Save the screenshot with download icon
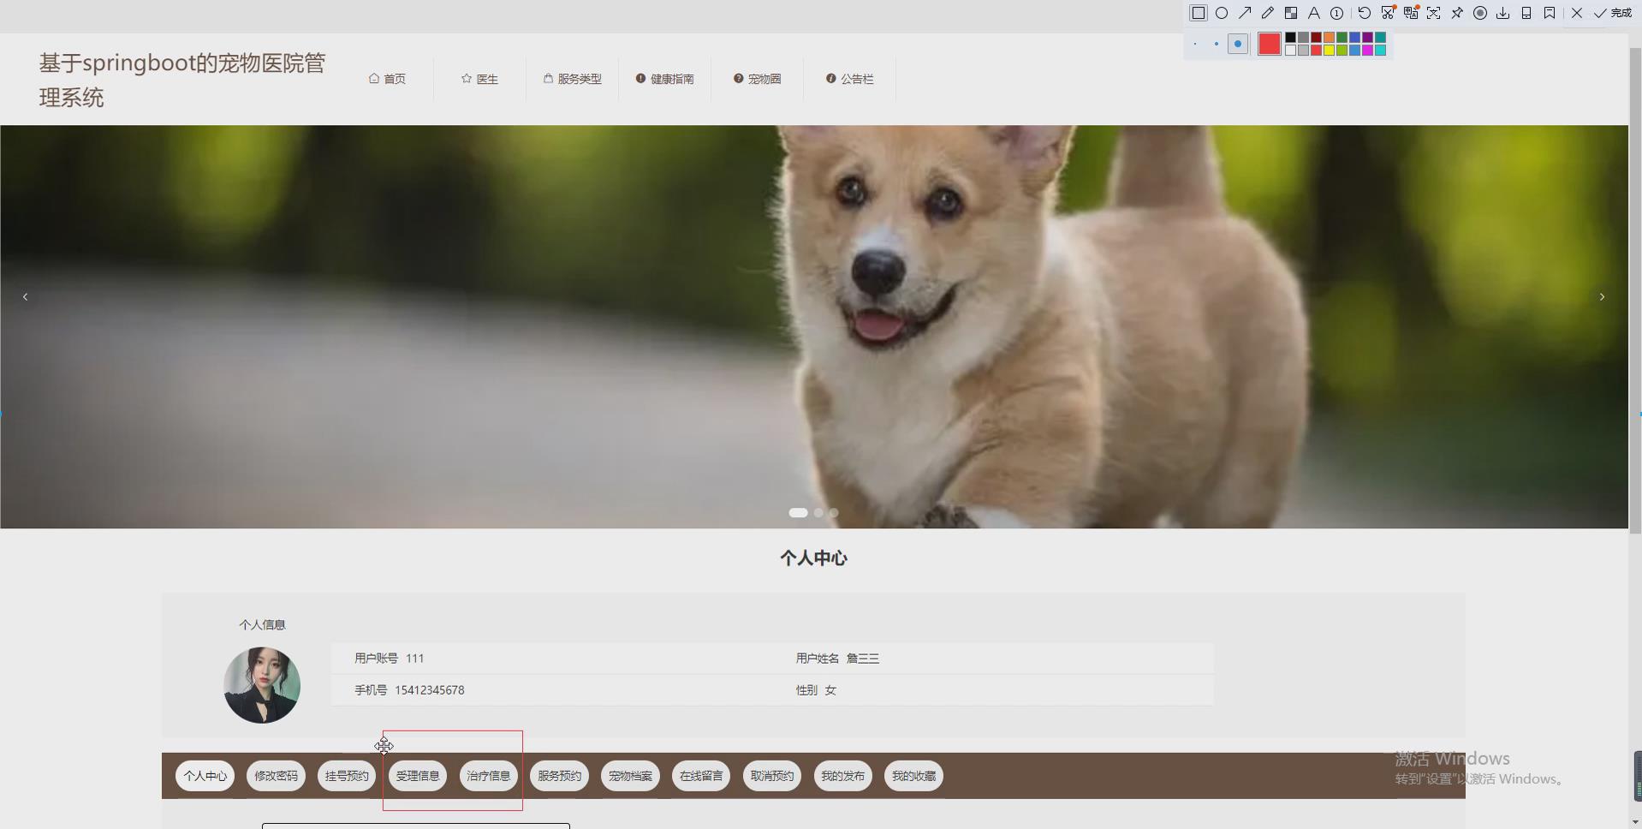Image resolution: width=1642 pixels, height=829 pixels. point(1503,13)
